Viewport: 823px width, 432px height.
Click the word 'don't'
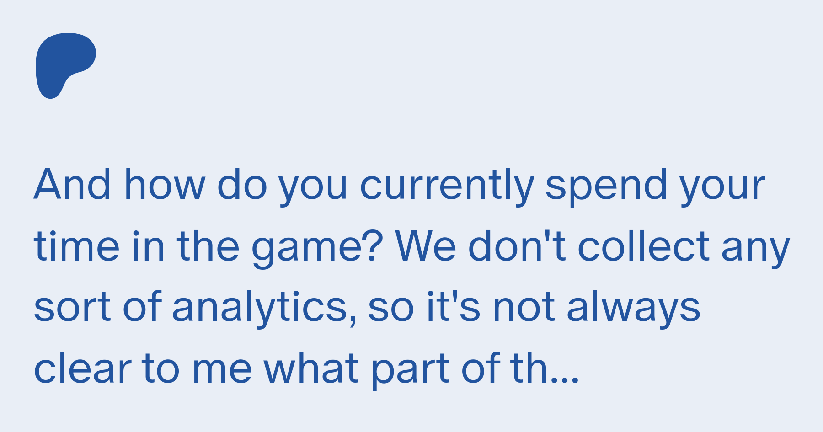517,246
